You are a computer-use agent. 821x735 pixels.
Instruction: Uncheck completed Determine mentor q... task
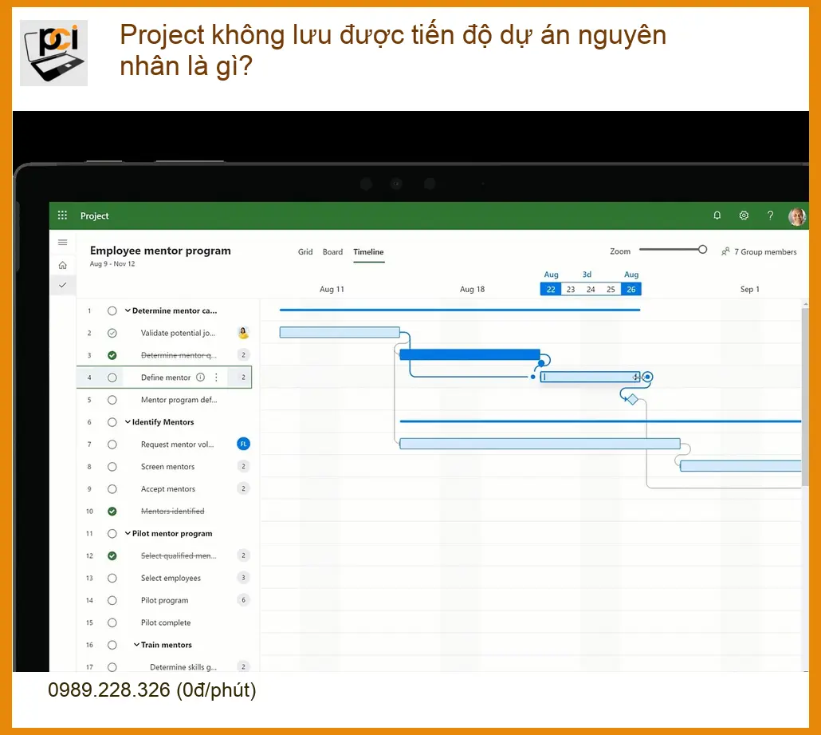click(112, 355)
